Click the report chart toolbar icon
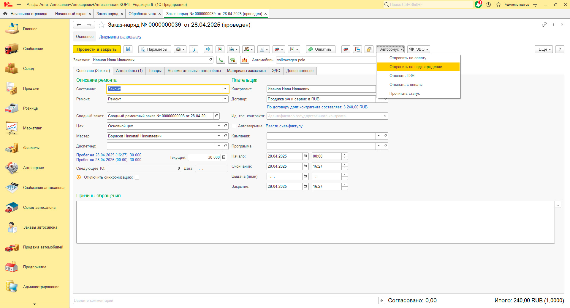The image size is (570, 308). [x=220, y=49]
